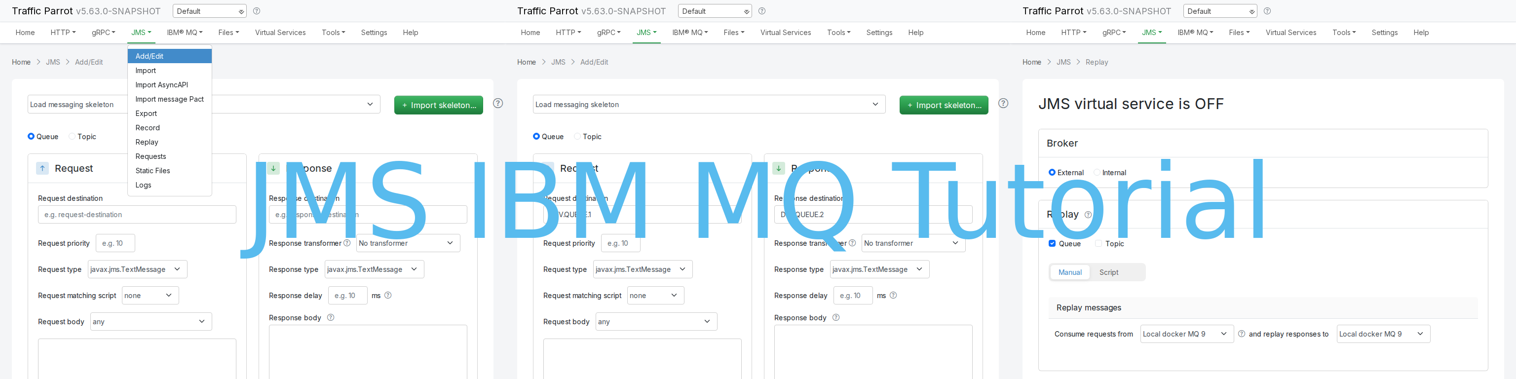Click Home breadcrumb in middle panel
Image resolution: width=1516 pixels, height=379 pixels.
click(526, 62)
